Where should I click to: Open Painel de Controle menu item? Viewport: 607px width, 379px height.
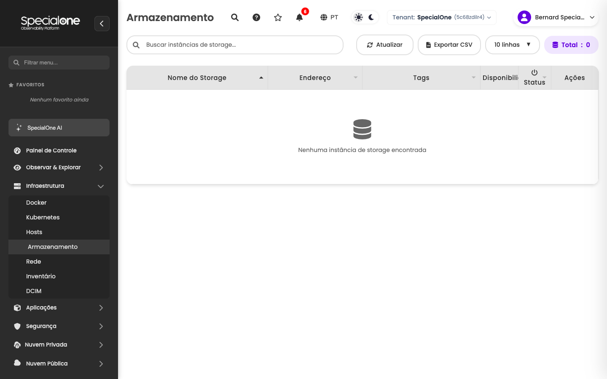(59, 150)
